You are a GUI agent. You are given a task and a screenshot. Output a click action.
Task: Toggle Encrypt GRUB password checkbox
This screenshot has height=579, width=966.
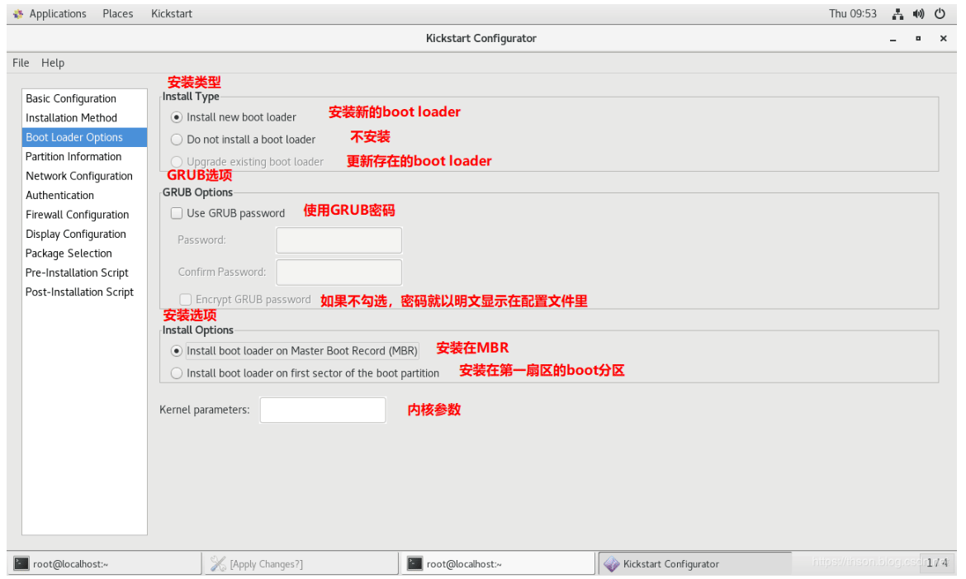[186, 300]
